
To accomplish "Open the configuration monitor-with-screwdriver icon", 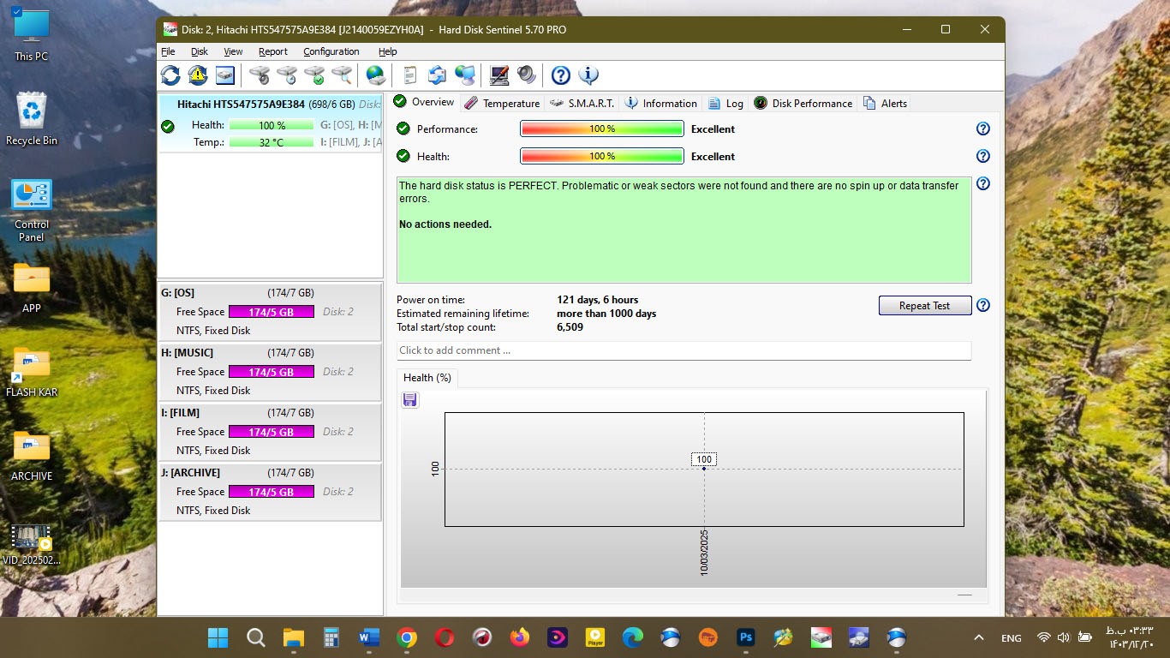I will 499,75.
